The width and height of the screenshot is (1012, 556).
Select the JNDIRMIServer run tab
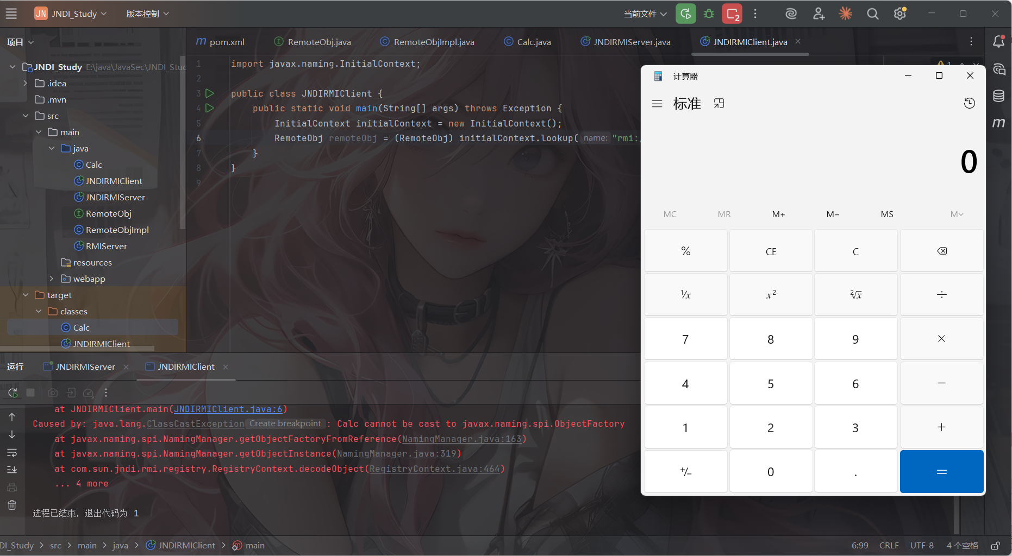point(85,367)
